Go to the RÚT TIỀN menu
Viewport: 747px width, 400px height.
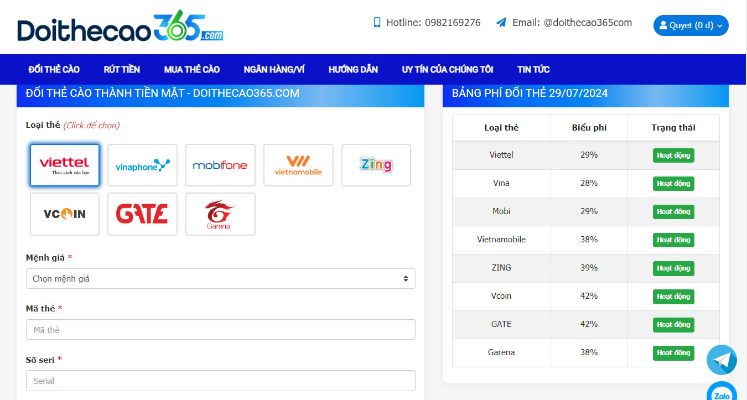tap(122, 69)
